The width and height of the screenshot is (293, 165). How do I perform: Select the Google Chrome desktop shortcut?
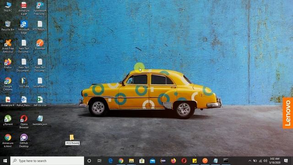8,84
